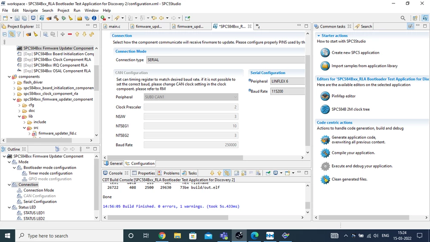Image resolution: width=430 pixels, height=242 pixels.
Task: Open the Problems tab
Action: click(x=168, y=173)
